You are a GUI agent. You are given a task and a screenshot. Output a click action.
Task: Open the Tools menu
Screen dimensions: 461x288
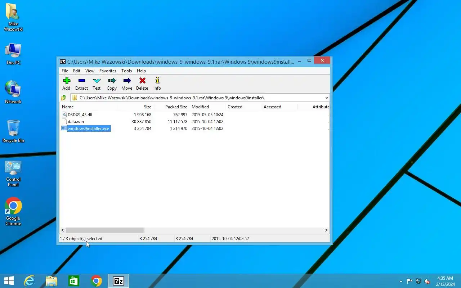126,71
